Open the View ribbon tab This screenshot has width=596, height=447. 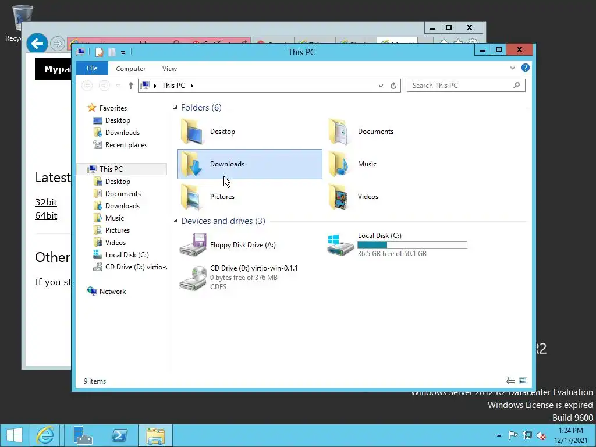[169, 69]
